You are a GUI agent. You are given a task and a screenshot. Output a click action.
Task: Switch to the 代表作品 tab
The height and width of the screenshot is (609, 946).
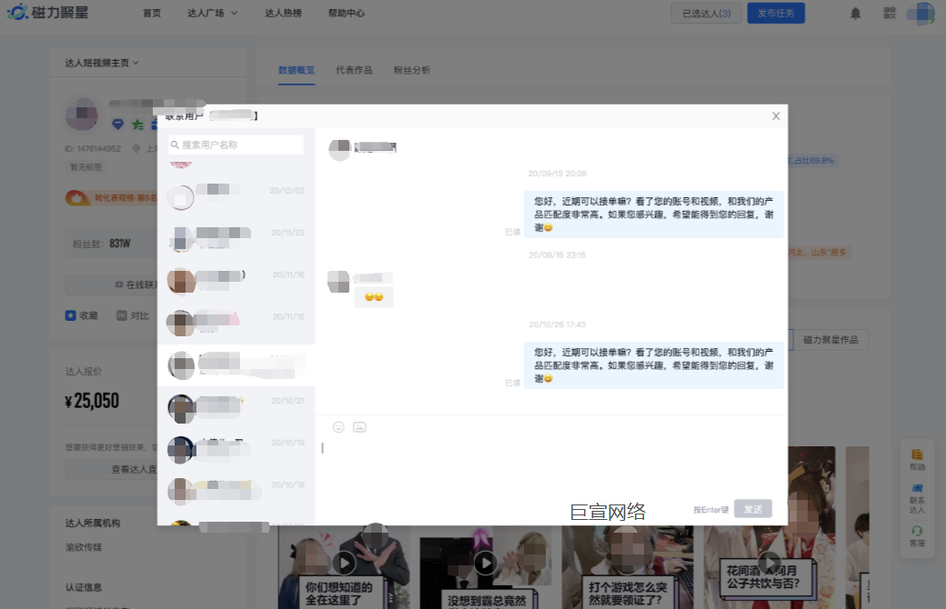click(x=354, y=69)
